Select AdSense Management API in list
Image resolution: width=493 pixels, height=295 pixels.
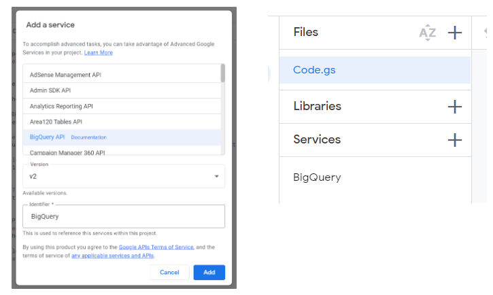pyautogui.click(x=122, y=75)
